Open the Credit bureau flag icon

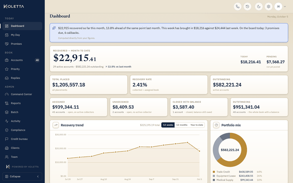tap(7, 139)
